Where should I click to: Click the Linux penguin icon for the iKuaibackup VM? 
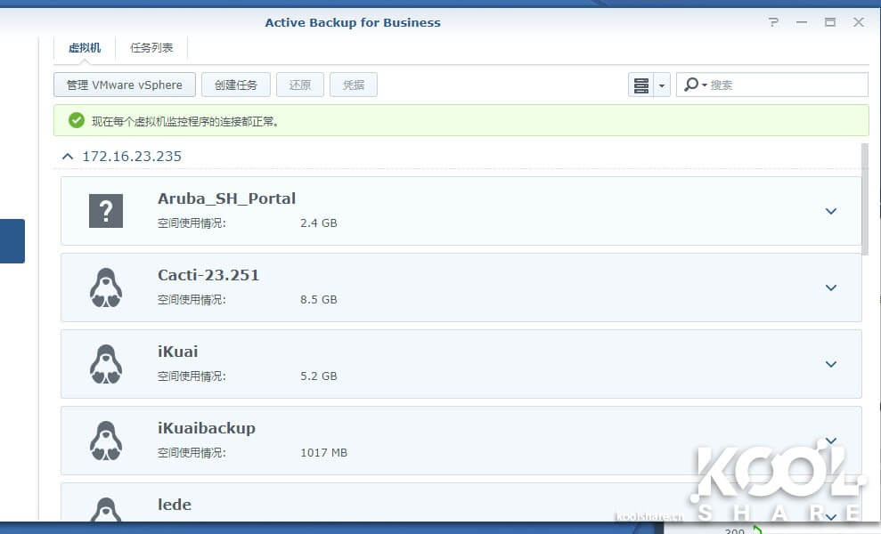point(106,441)
